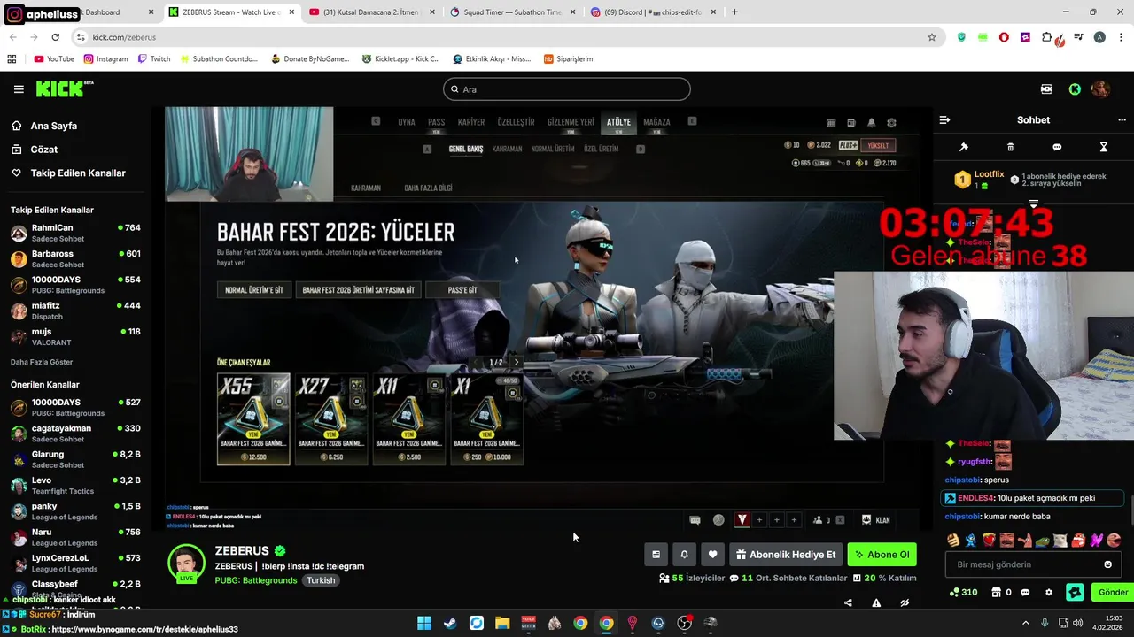Viewport: 1134px width, 637px height.
Task: Open the user profile avatar menu
Action: [x=1100, y=89]
